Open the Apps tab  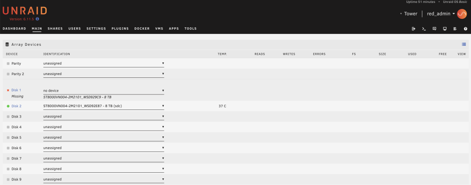[174, 29]
